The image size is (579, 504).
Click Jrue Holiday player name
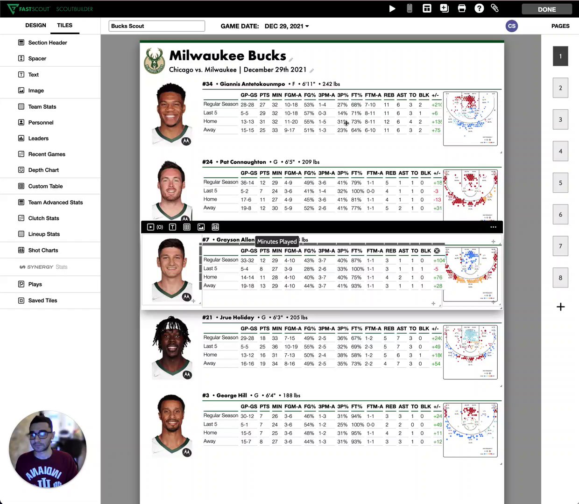click(x=237, y=317)
